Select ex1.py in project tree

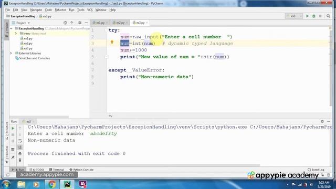[26, 38]
